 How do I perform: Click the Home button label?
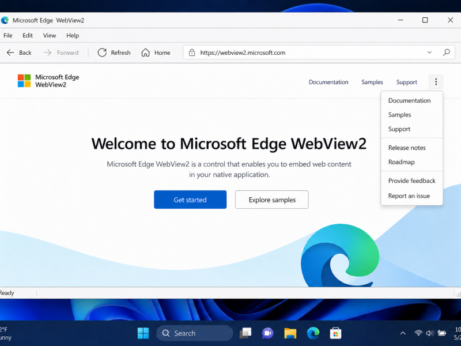pos(163,52)
